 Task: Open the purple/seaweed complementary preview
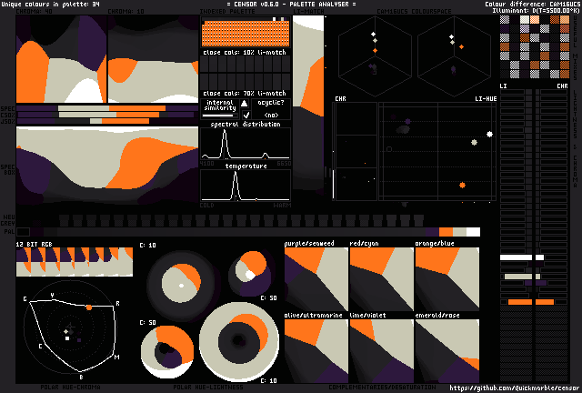(x=316, y=279)
